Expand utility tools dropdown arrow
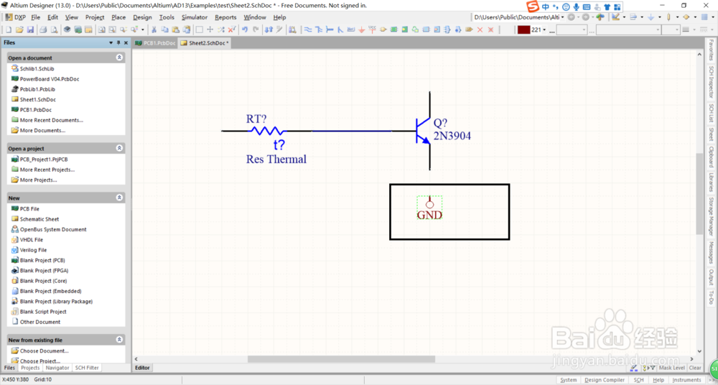This screenshot has width=718, height=385. pos(624,17)
